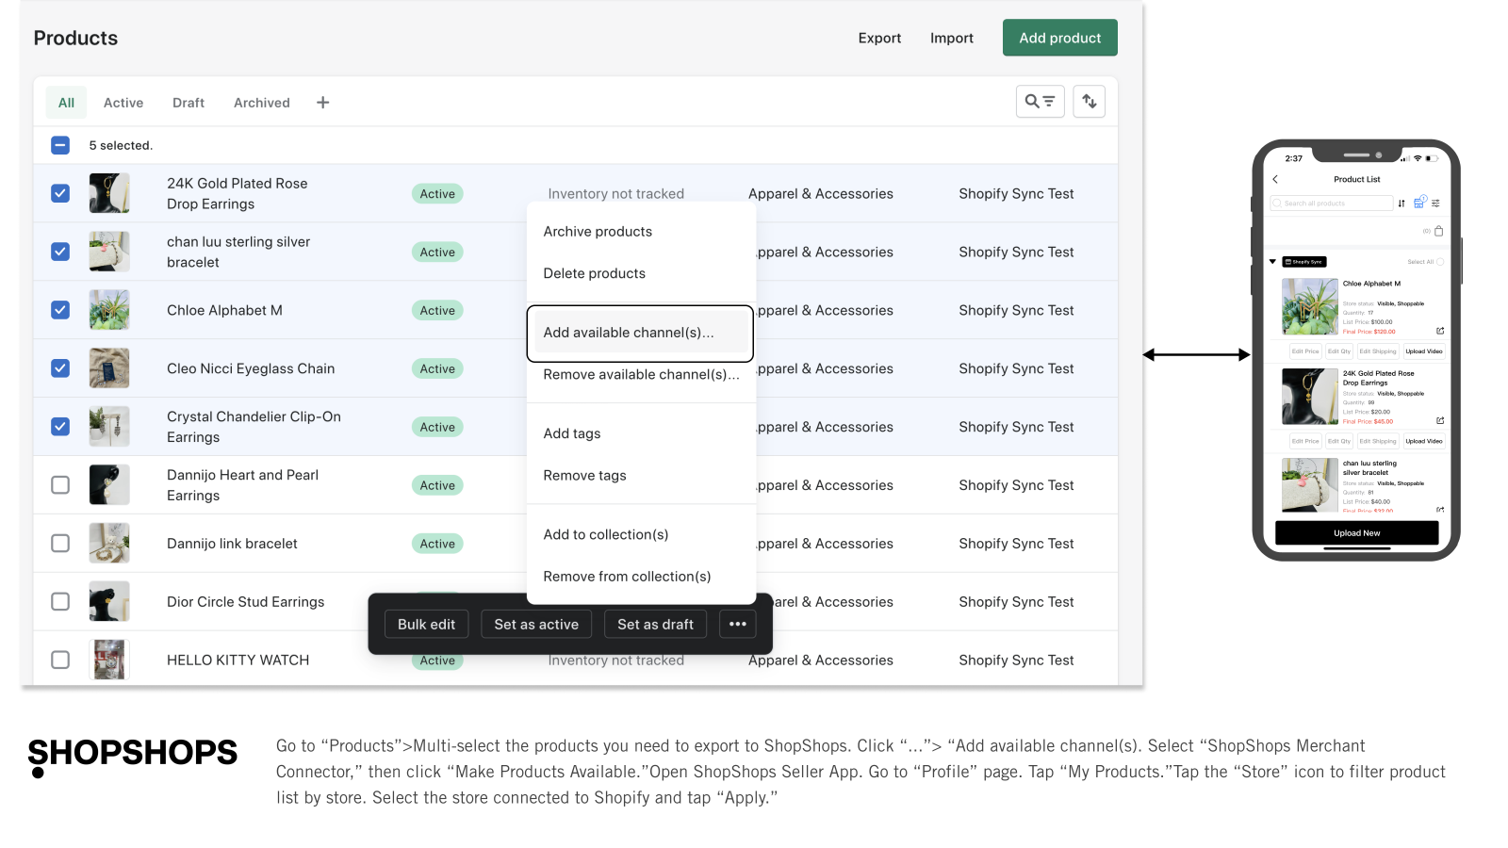Tap the Store filter icon in phone
1508x848 pixels.
click(x=1419, y=202)
